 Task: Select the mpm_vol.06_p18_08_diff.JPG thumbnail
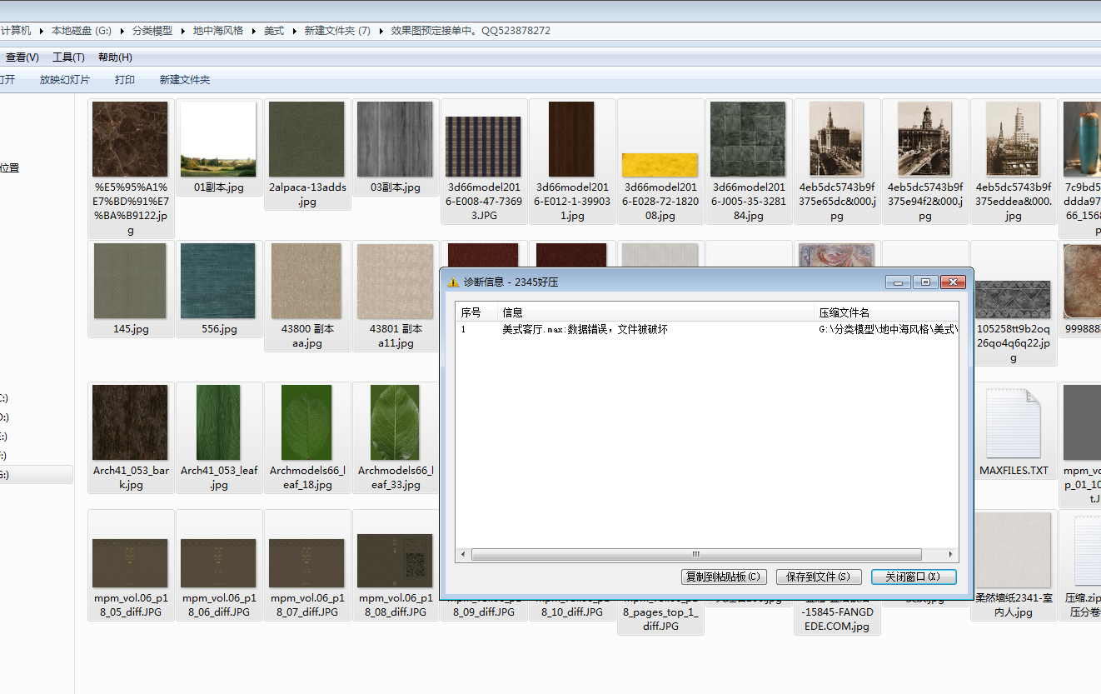(395, 561)
